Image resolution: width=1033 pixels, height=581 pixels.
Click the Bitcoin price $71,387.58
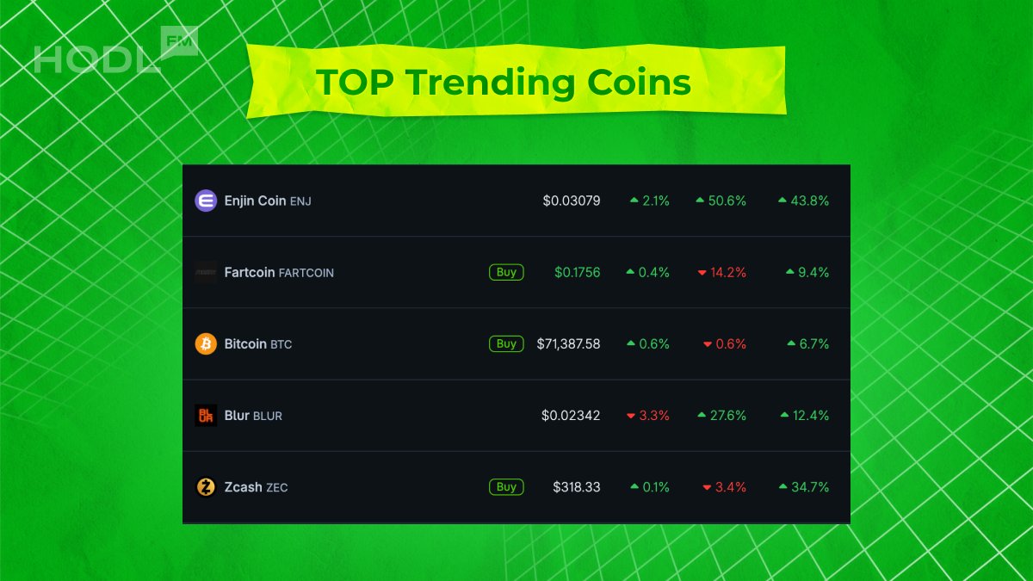(568, 343)
